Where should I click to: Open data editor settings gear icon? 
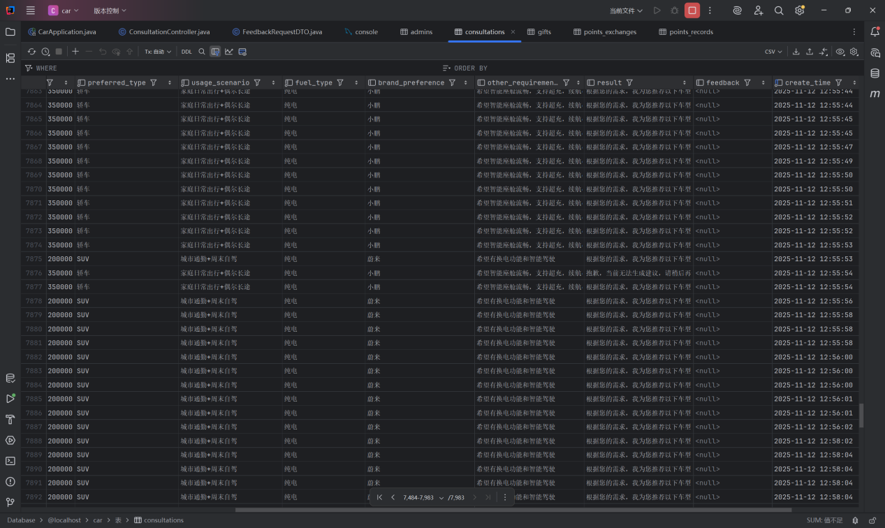(x=854, y=52)
